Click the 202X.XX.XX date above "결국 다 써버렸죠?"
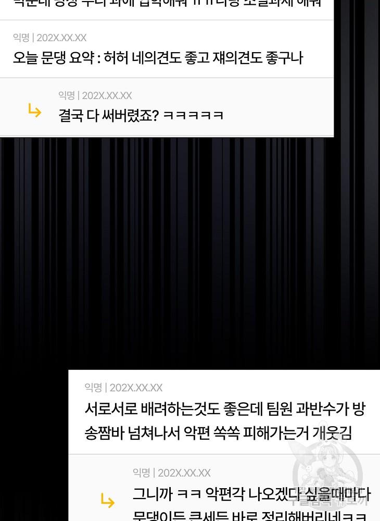 click(107, 95)
